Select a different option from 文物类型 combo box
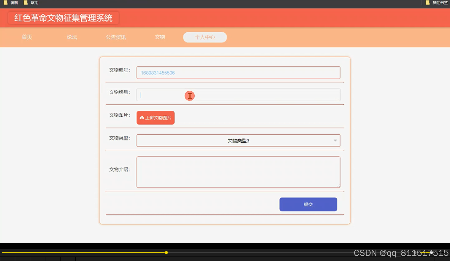This screenshot has width=450, height=261. pos(238,140)
